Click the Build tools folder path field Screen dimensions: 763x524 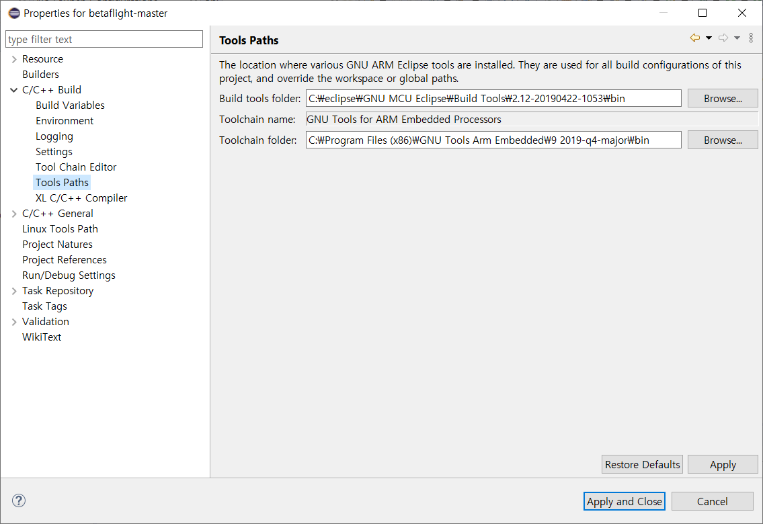click(x=493, y=98)
